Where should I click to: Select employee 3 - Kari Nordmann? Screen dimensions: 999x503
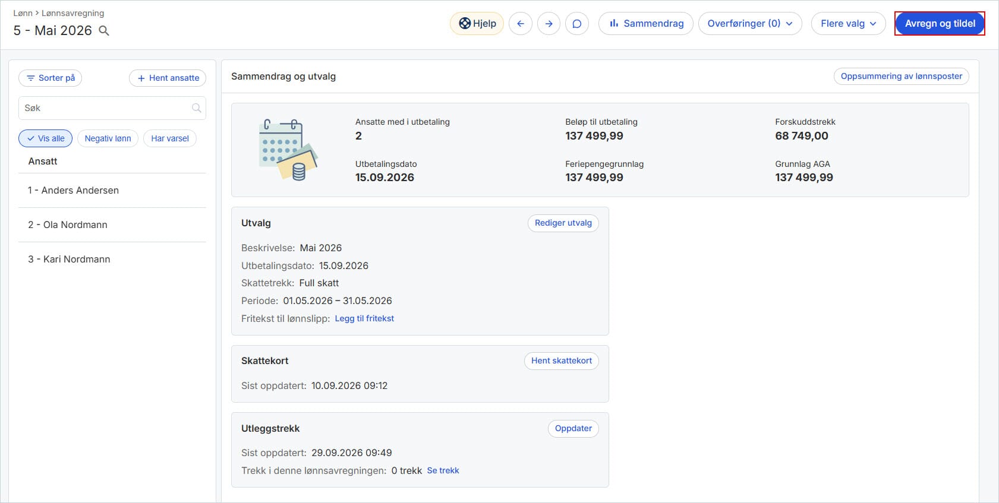point(112,260)
